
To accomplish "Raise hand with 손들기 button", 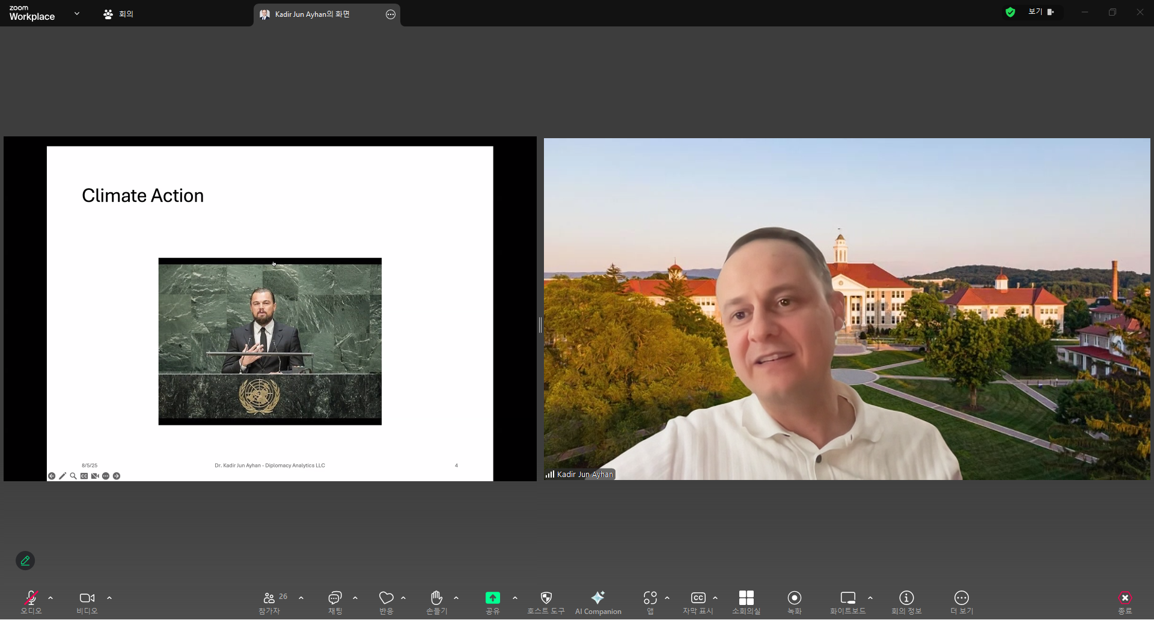I will click(x=436, y=602).
